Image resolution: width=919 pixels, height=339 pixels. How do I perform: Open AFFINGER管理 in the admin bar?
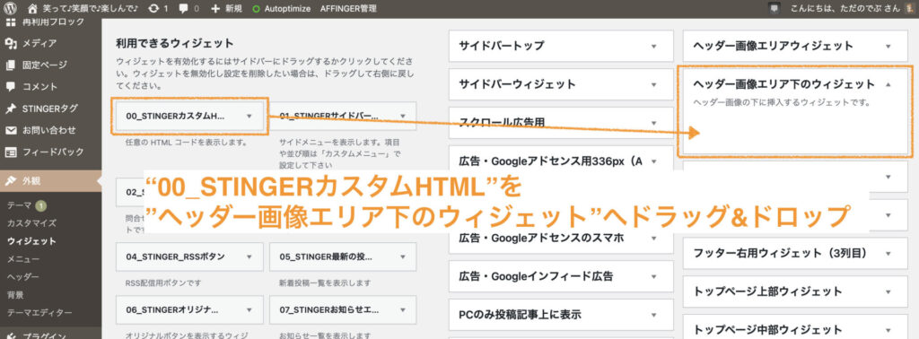point(348,9)
